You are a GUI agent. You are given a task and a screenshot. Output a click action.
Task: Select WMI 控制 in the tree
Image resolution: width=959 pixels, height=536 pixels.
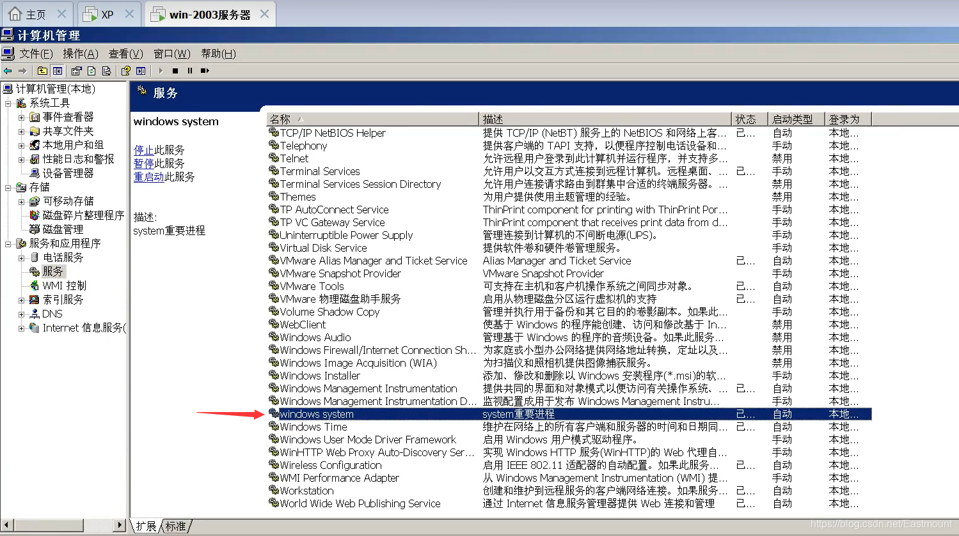coord(64,286)
